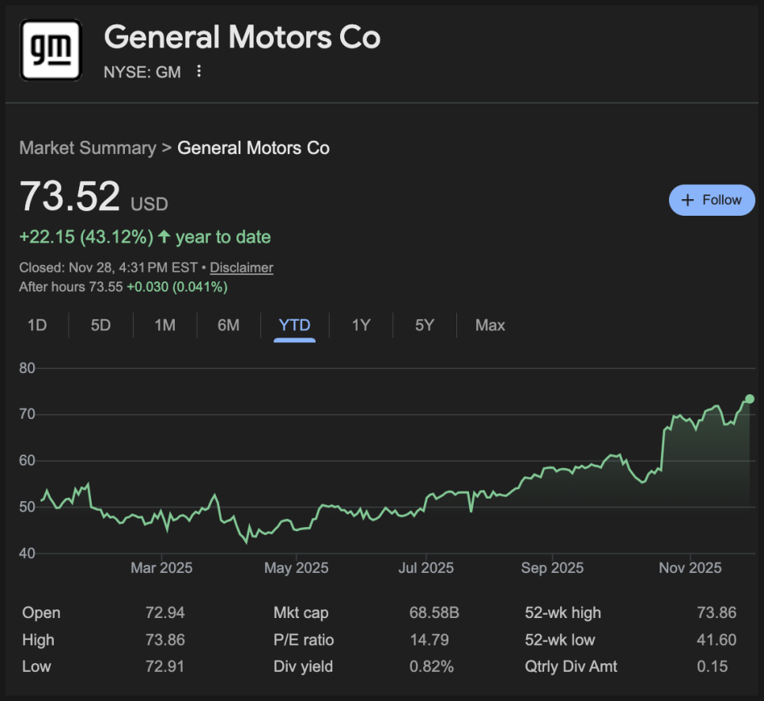Screen dimensions: 764x701
Task: Click the chart's latest price endpoint dot
Action: [x=750, y=399]
